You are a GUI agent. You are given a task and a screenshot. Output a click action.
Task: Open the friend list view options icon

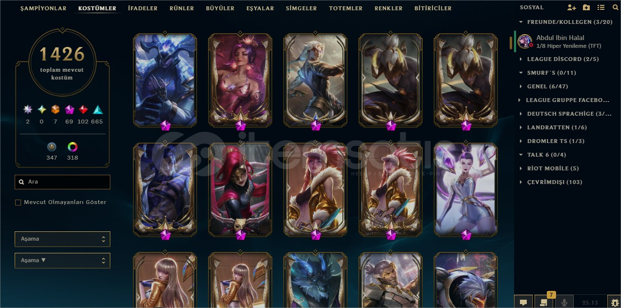click(601, 8)
